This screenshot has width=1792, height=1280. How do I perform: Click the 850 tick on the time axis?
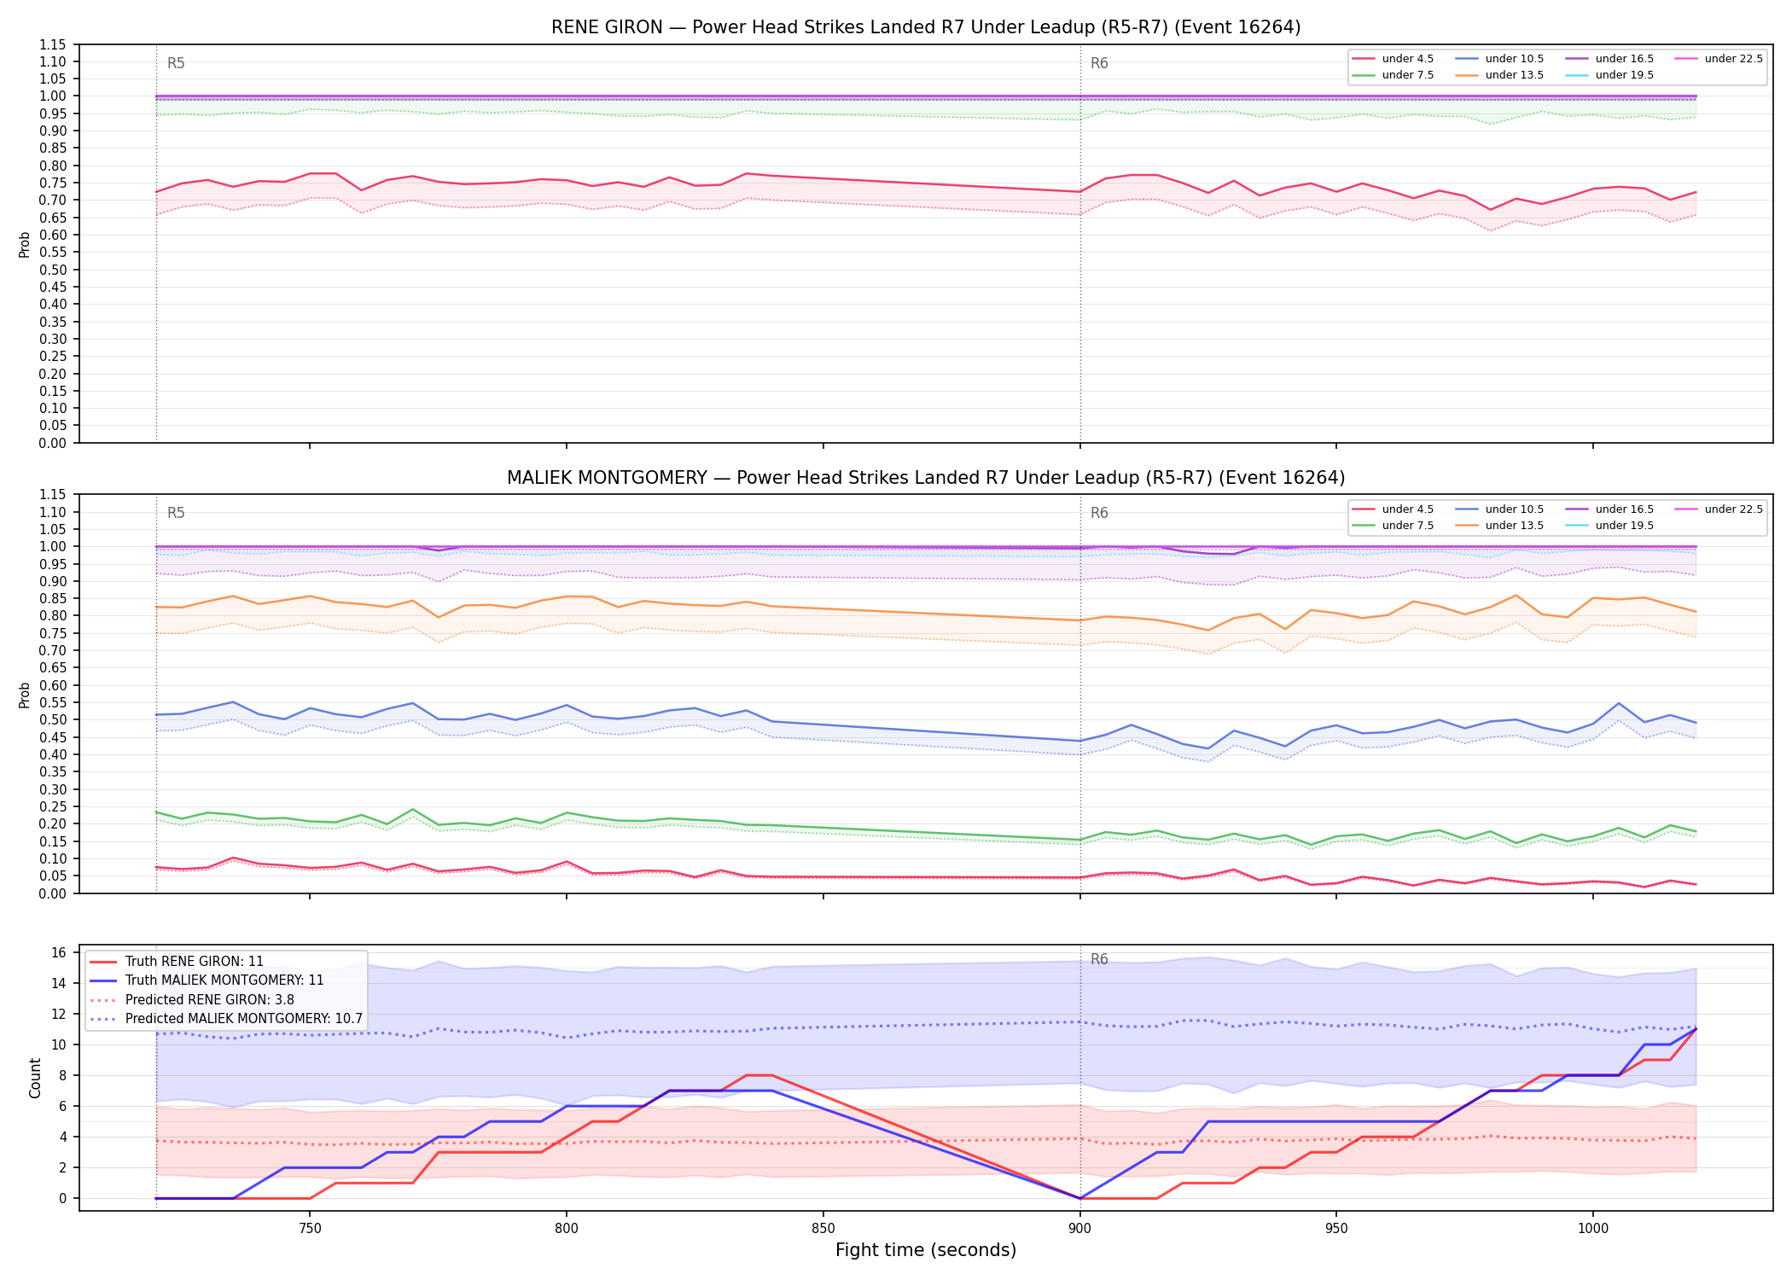[823, 1228]
